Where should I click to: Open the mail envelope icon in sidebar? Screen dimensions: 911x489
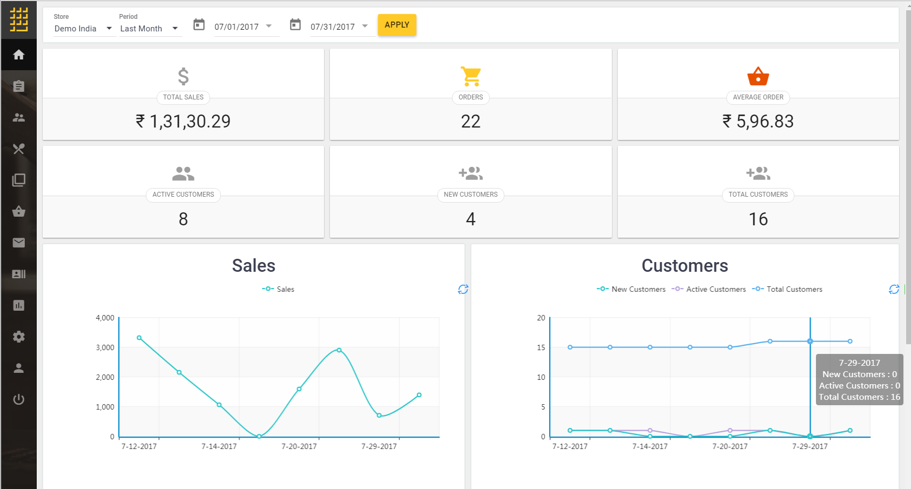tap(19, 243)
